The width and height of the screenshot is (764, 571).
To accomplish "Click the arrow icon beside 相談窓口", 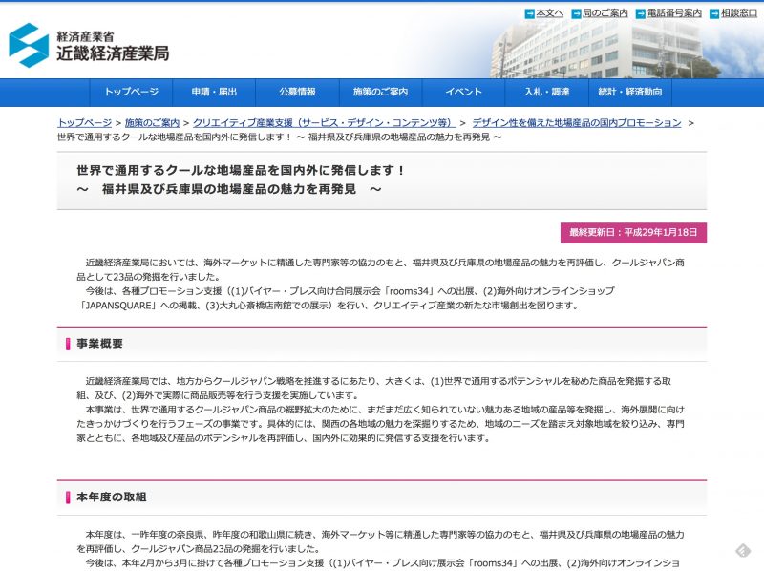I will (714, 13).
